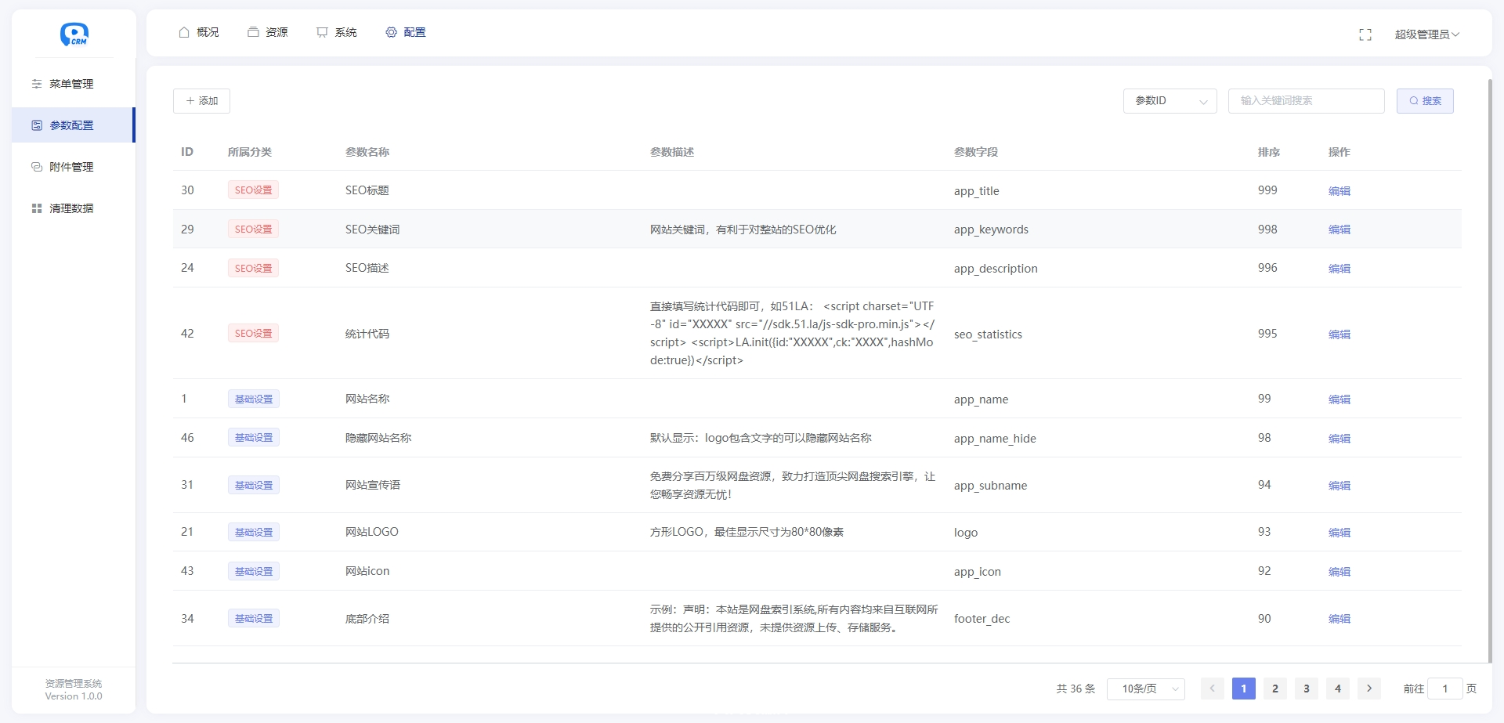Click the 操作 column header
This screenshot has height=723, width=1504.
tap(1339, 152)
